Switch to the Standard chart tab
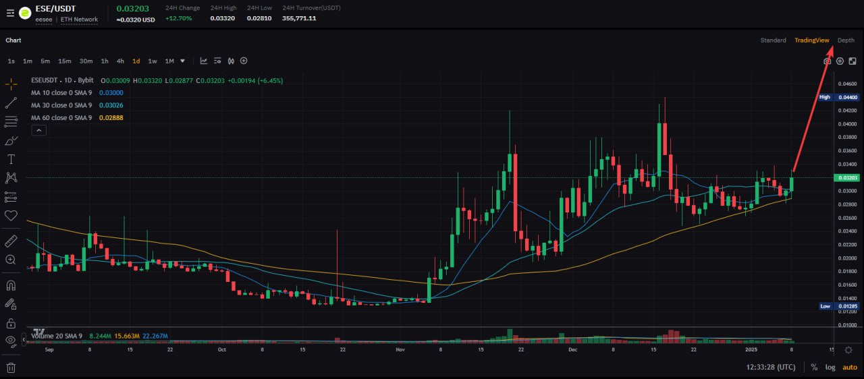 point(773,40)
